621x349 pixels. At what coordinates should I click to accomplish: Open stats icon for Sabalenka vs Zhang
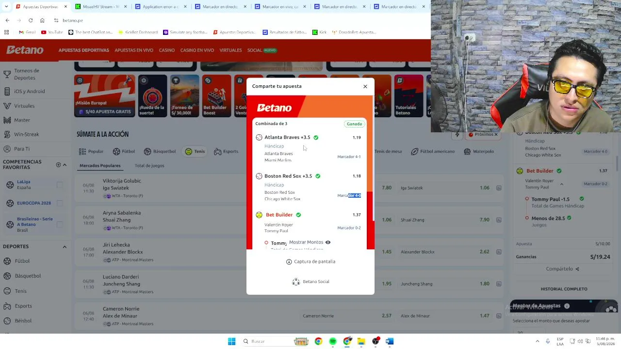pyautogui.click(x=499, y=220)
